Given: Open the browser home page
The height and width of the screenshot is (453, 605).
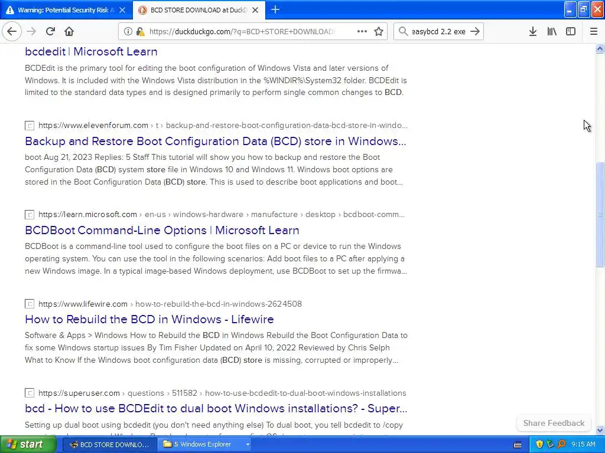Looking at the screenshot, I should pyautogui.click(x=69, y=31).
